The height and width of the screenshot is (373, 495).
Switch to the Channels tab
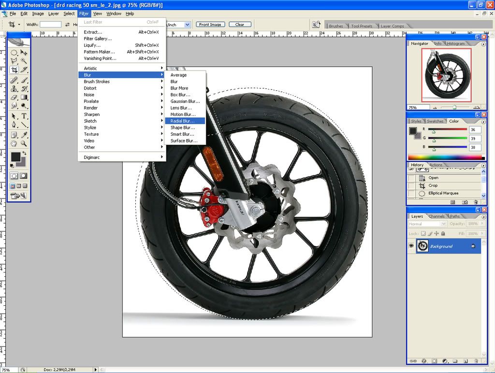tap(437, 216)
